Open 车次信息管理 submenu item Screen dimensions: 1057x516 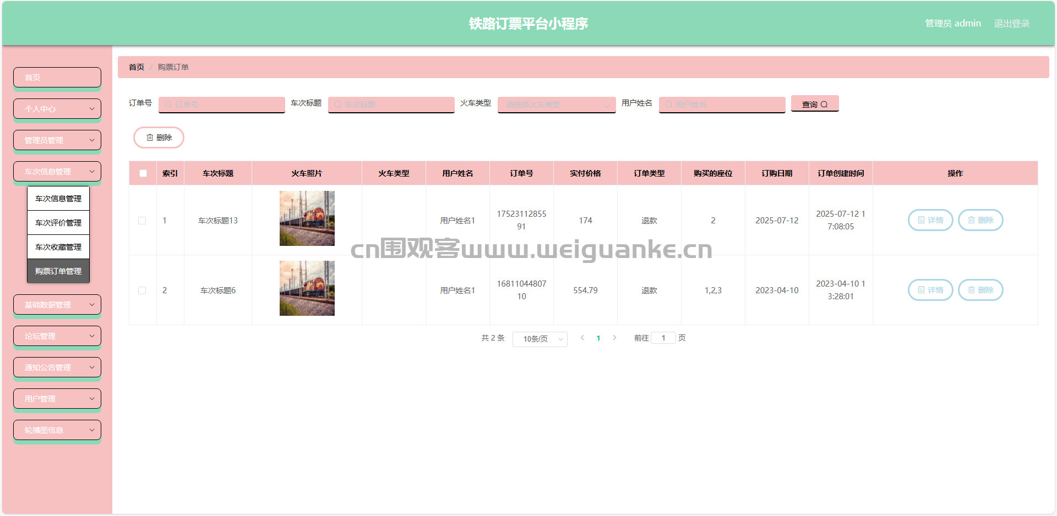58,199
